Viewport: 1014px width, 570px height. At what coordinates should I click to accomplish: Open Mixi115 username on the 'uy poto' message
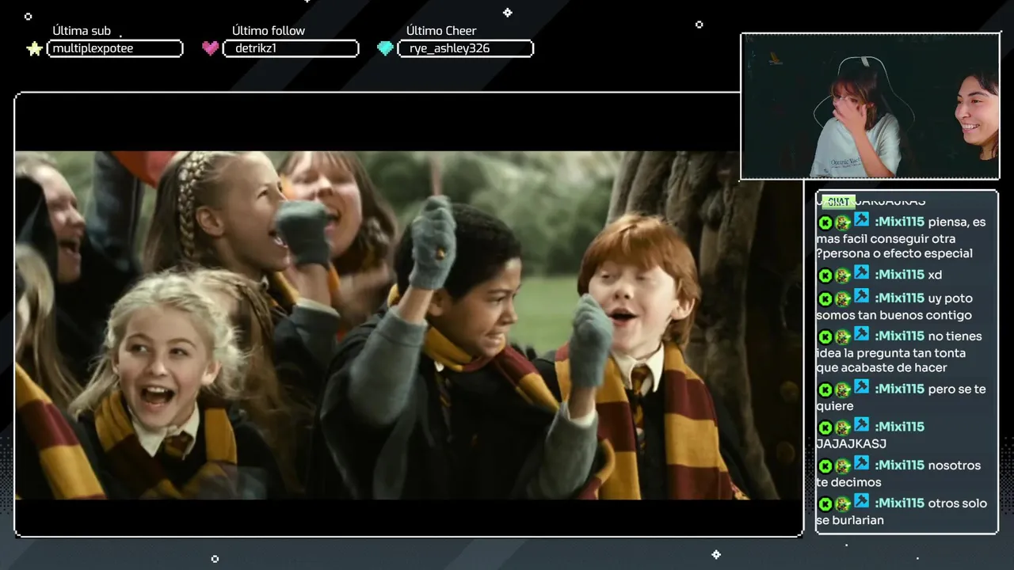click(x=899, y=298)
